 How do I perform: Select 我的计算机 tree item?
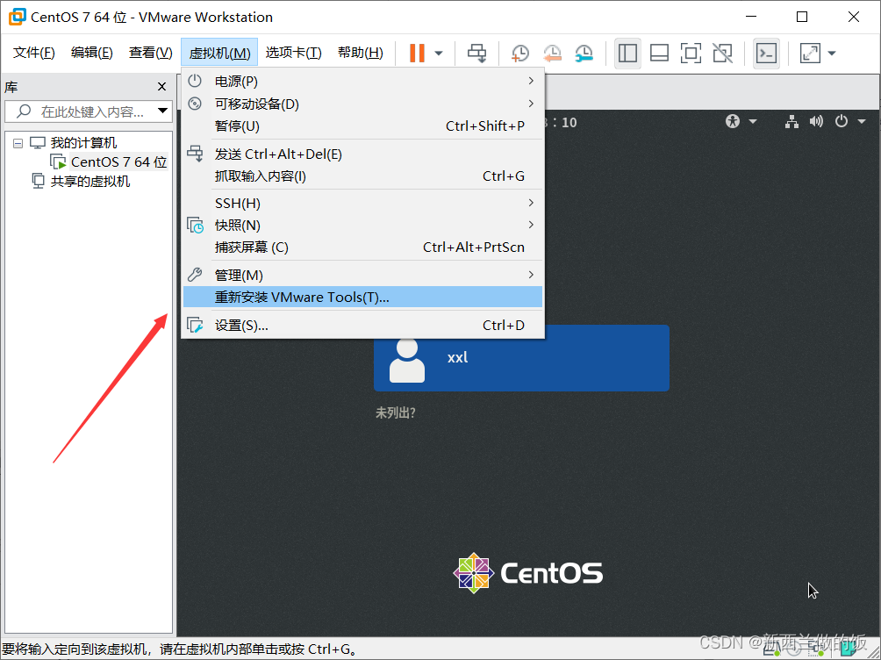(x=83, y=143)
